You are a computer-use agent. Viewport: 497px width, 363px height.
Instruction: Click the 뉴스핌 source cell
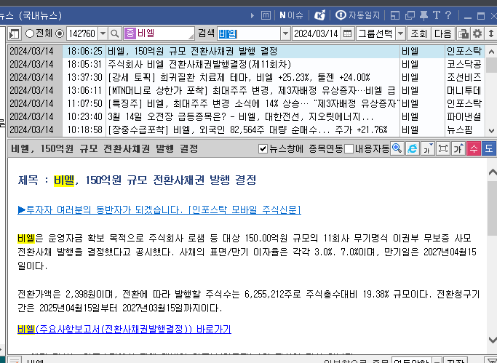pos(464,129)
